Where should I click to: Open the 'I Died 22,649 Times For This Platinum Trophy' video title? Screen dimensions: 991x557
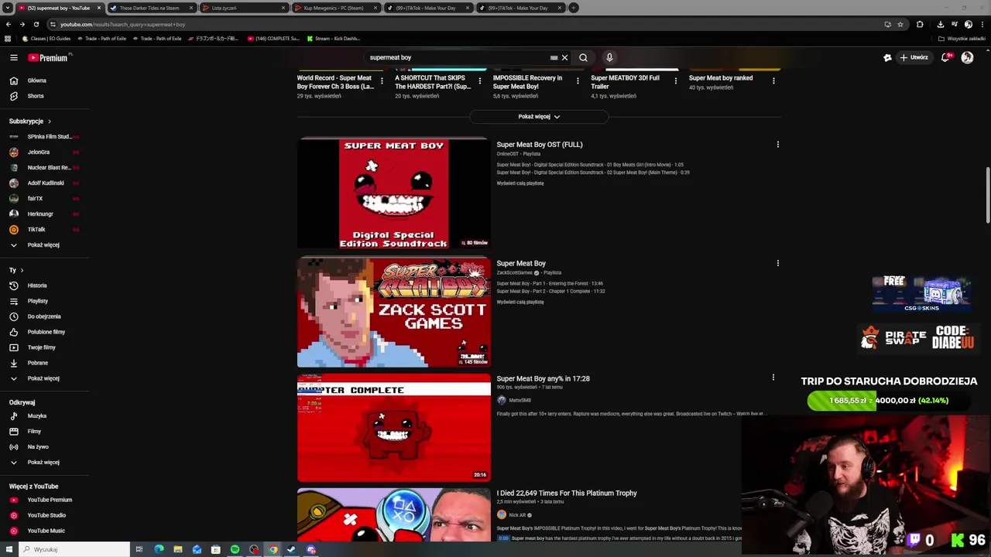coord(567,493)
